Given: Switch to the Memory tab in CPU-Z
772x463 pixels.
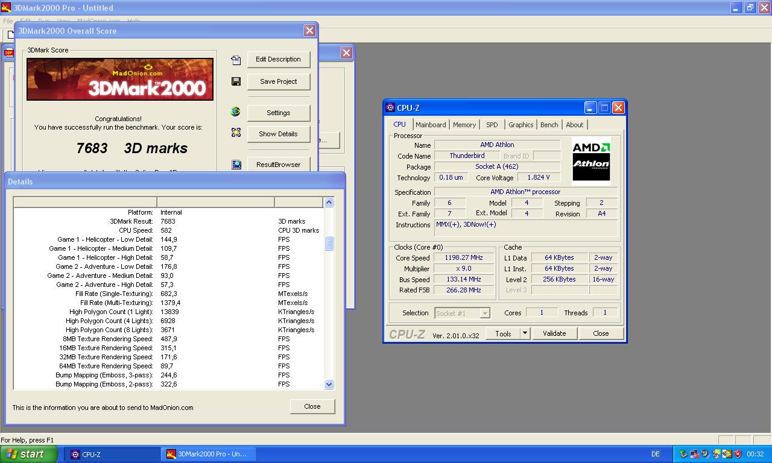Looking at the screenshot, I should (x=464, y=125).
